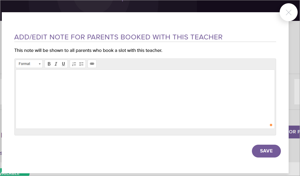Click the dark backdrop above the dialog
The width and height of the screenshot is (300, 176).
click(x=149, y=6)
